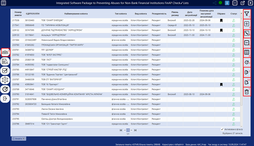Sort by Рівень ризику column header

point(175,14)
